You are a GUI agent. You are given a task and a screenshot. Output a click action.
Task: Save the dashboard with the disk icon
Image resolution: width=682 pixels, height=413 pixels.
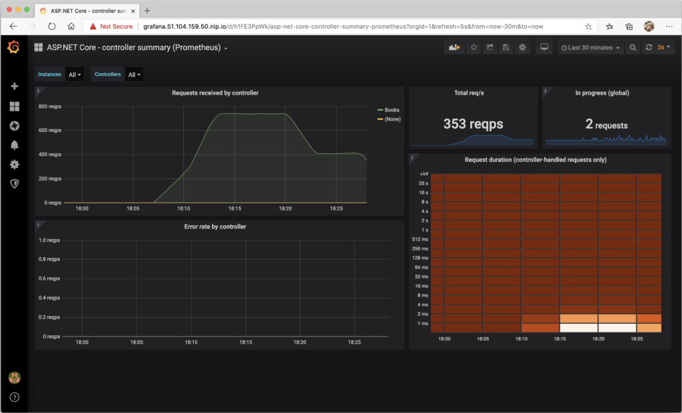tap(506, 47)
